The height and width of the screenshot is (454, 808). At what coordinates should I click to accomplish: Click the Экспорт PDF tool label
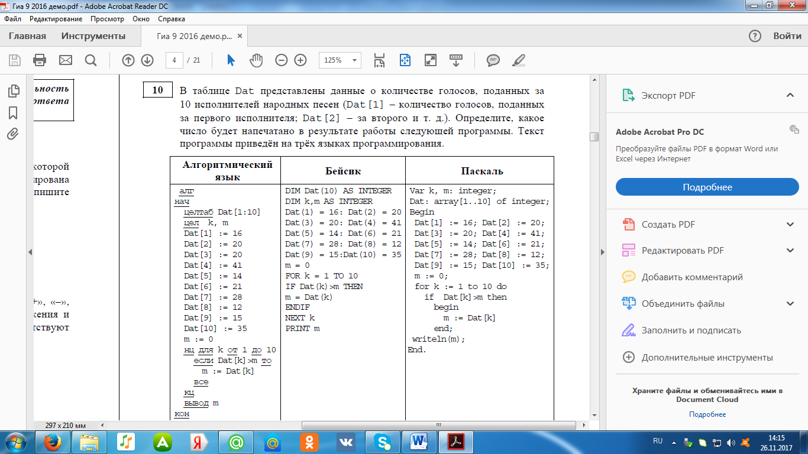point(668,95)
